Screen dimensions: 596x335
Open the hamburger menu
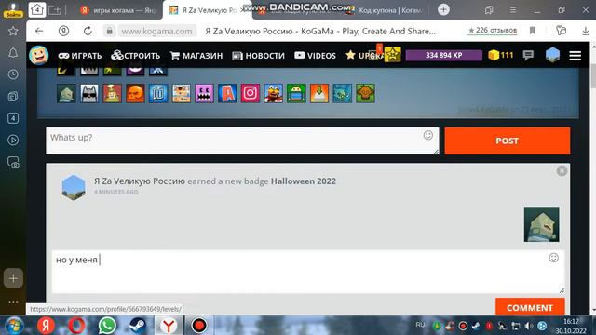pyautogui.click(x=576, y=56)
